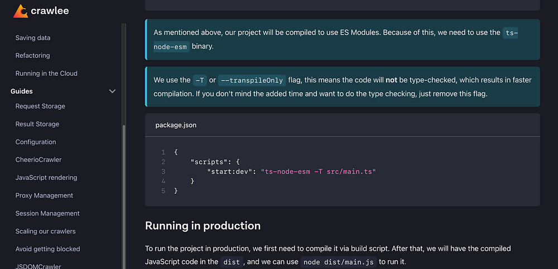Collapse the Guides section chevron

tap(112, 91)
